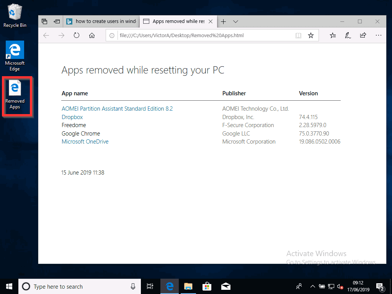Switch to 'how to create users' tab

click(x=101, y=21)
